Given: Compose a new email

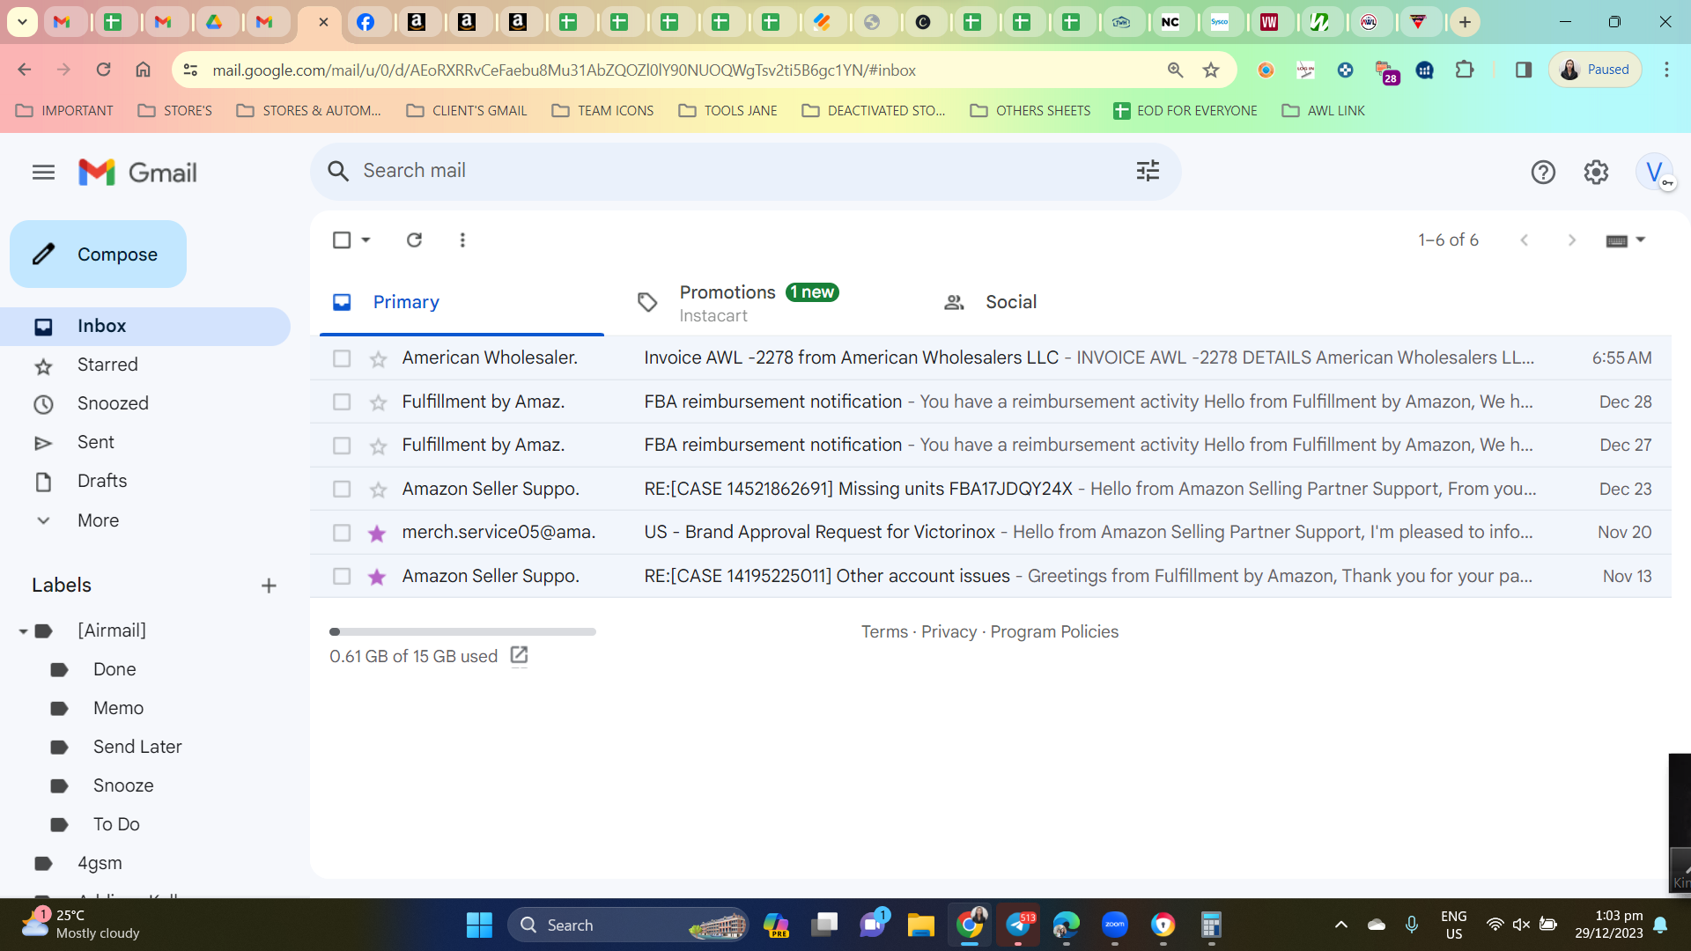Looking at the screenshot, I should coord(98,254).
